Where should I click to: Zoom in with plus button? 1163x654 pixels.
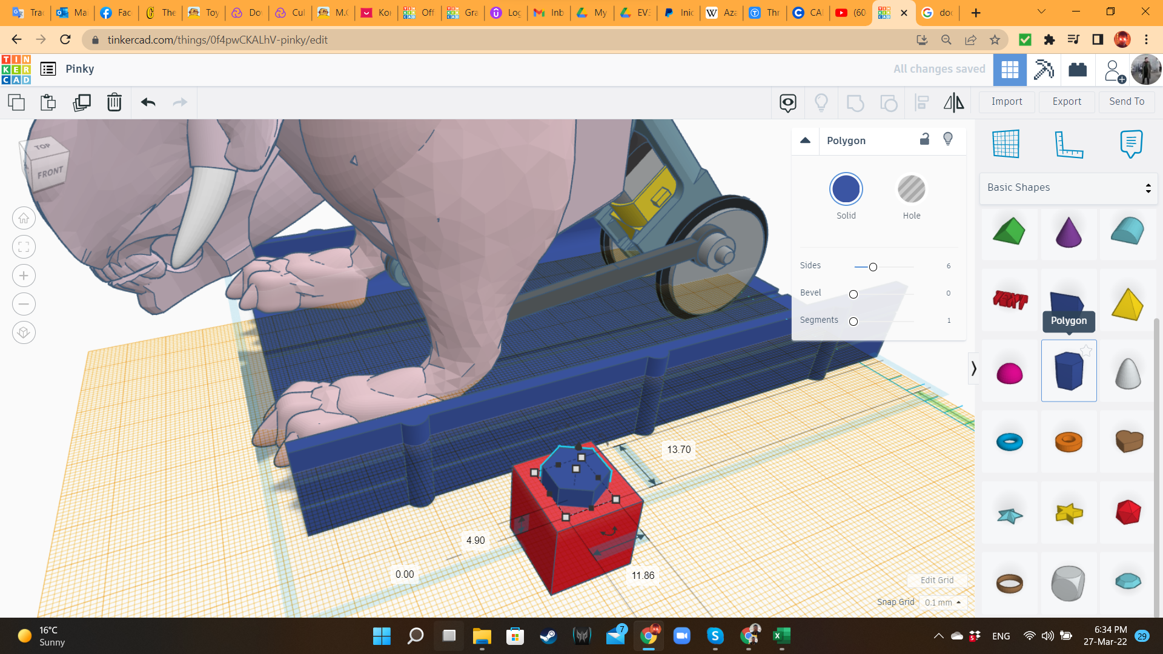pos(24,276)
